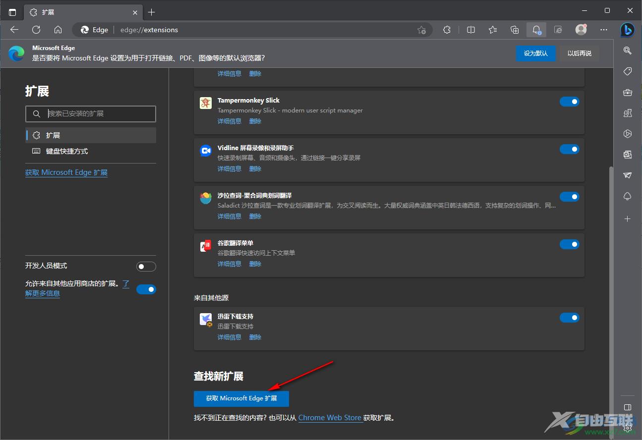The image size is (642, 440).
Task: Open the paper plane Drop icon in the sidebar
Action: coord(628,175)
